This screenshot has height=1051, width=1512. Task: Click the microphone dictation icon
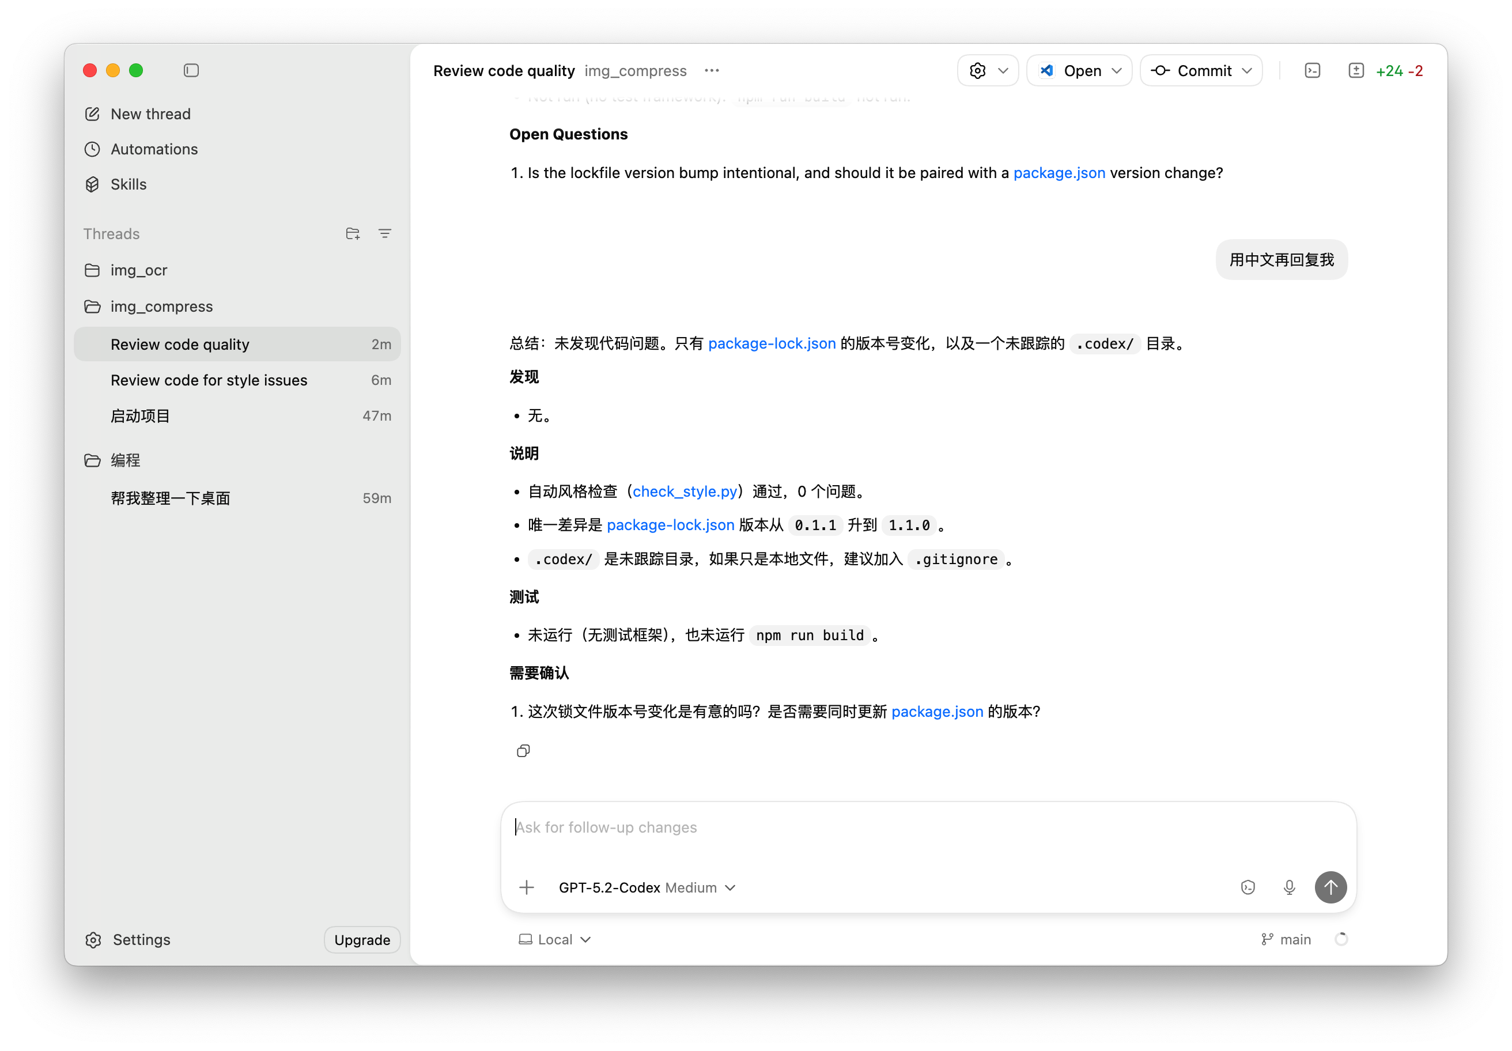pyautogui.click(x=1289, y=888)
